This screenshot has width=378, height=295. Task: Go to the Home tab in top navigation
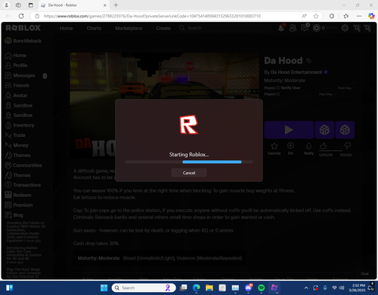(x=67, y=28)
